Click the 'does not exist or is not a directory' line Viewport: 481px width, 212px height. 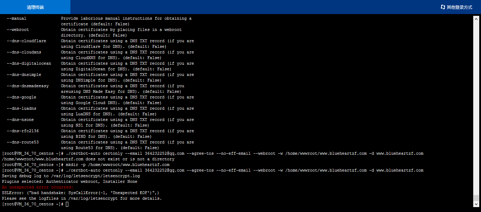88,159
